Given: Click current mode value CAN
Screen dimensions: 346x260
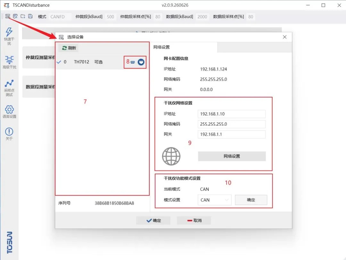Looking at the screenshot, I should 204,189.
